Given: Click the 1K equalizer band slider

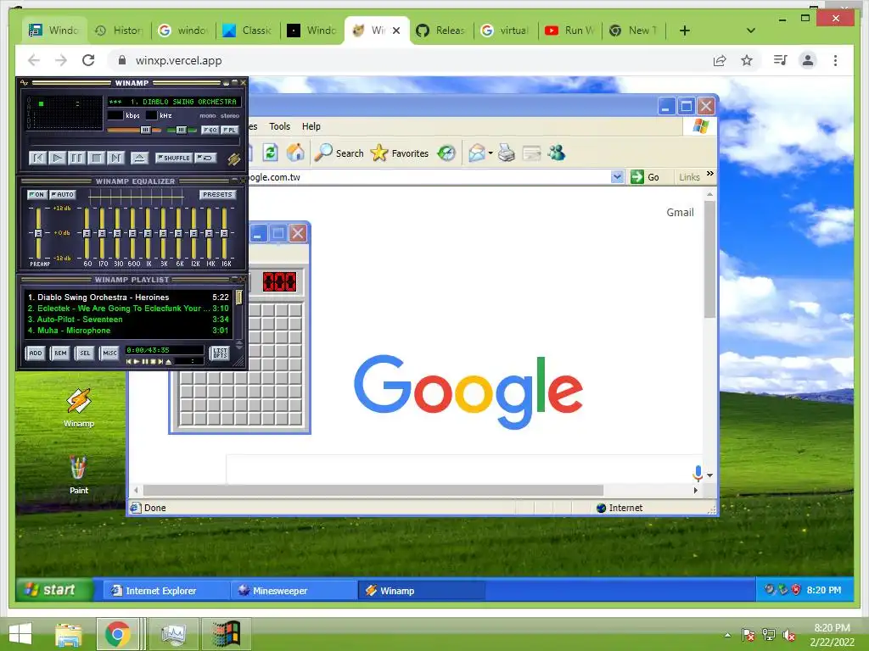Looking at the screenshot, I should [x=148, y=233].
